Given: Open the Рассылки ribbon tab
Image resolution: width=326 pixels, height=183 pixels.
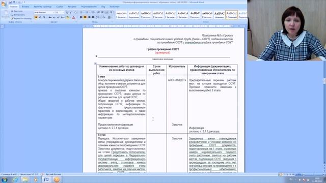Looking at the screenshot, I should click(72, 7).
